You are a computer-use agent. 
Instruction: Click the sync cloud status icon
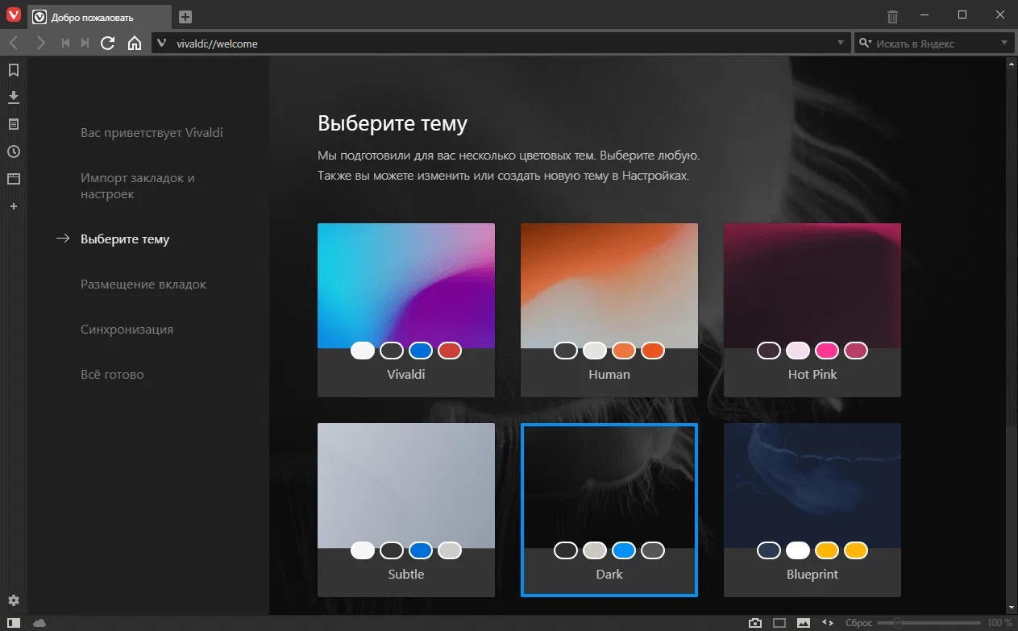(x=39, y=623)
